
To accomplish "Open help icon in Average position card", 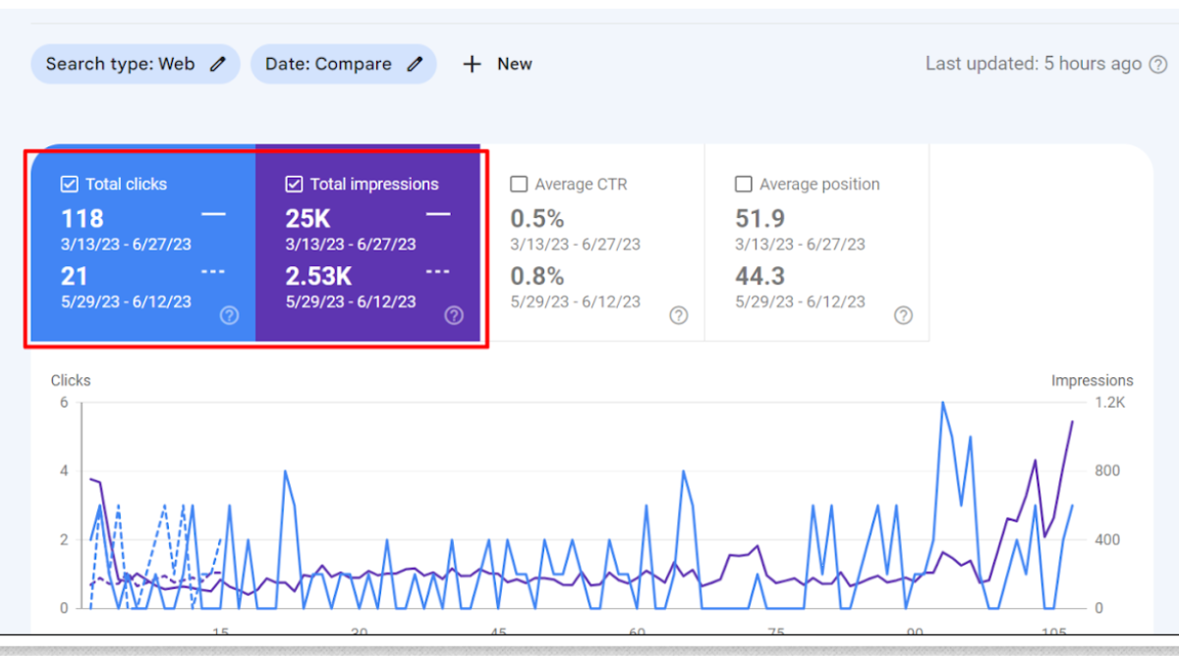I will tap(903, 315).
